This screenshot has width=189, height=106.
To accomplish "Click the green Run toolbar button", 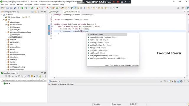I will (x=32, y=8).
